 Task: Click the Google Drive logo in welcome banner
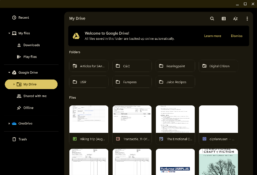tap(76, 36)
